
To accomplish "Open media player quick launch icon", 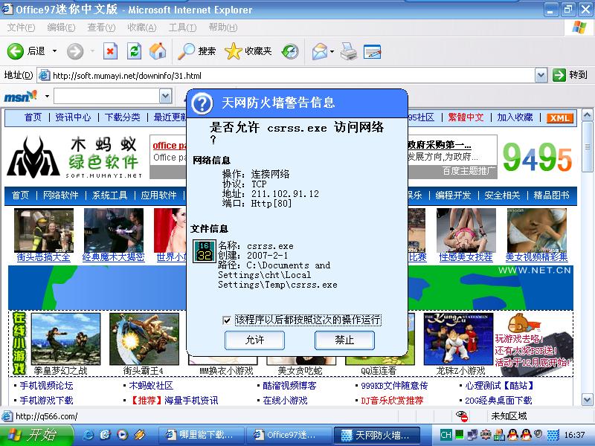I will point(122,435).
